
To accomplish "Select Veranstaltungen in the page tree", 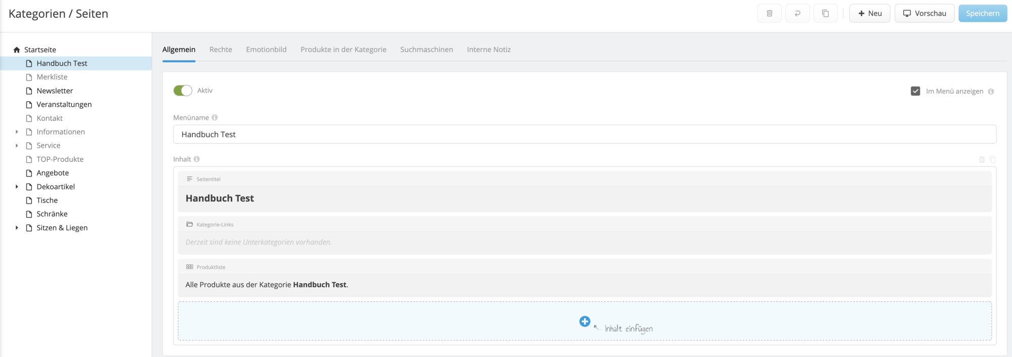I will click(64, 105).
